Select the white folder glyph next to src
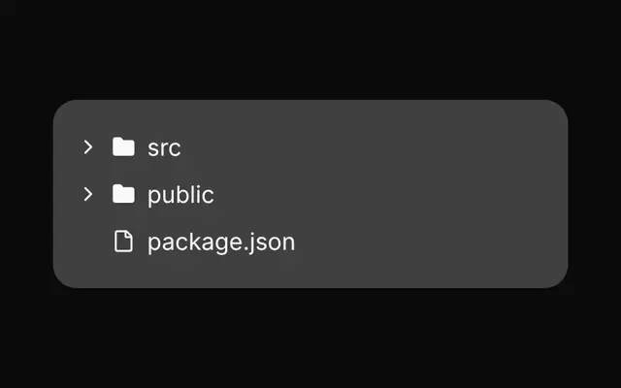The image size is (621, 388). coord(123,146)
